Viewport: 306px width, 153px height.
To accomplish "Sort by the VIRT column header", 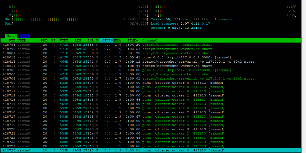I will pos(64,40).
